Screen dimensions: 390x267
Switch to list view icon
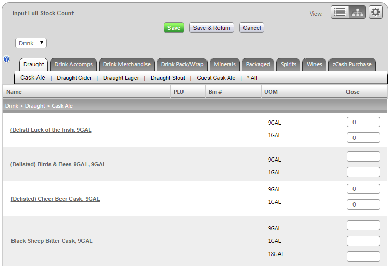339,13
